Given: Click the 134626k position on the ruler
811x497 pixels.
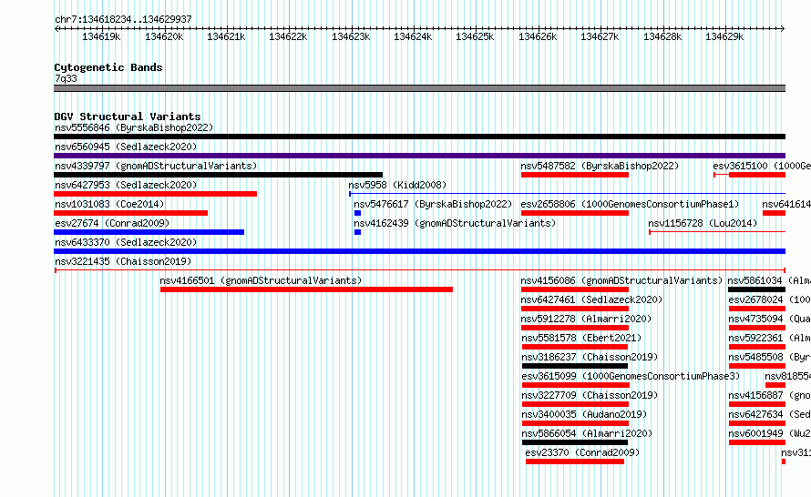Looking at the screenshot, I should point(538,36).
